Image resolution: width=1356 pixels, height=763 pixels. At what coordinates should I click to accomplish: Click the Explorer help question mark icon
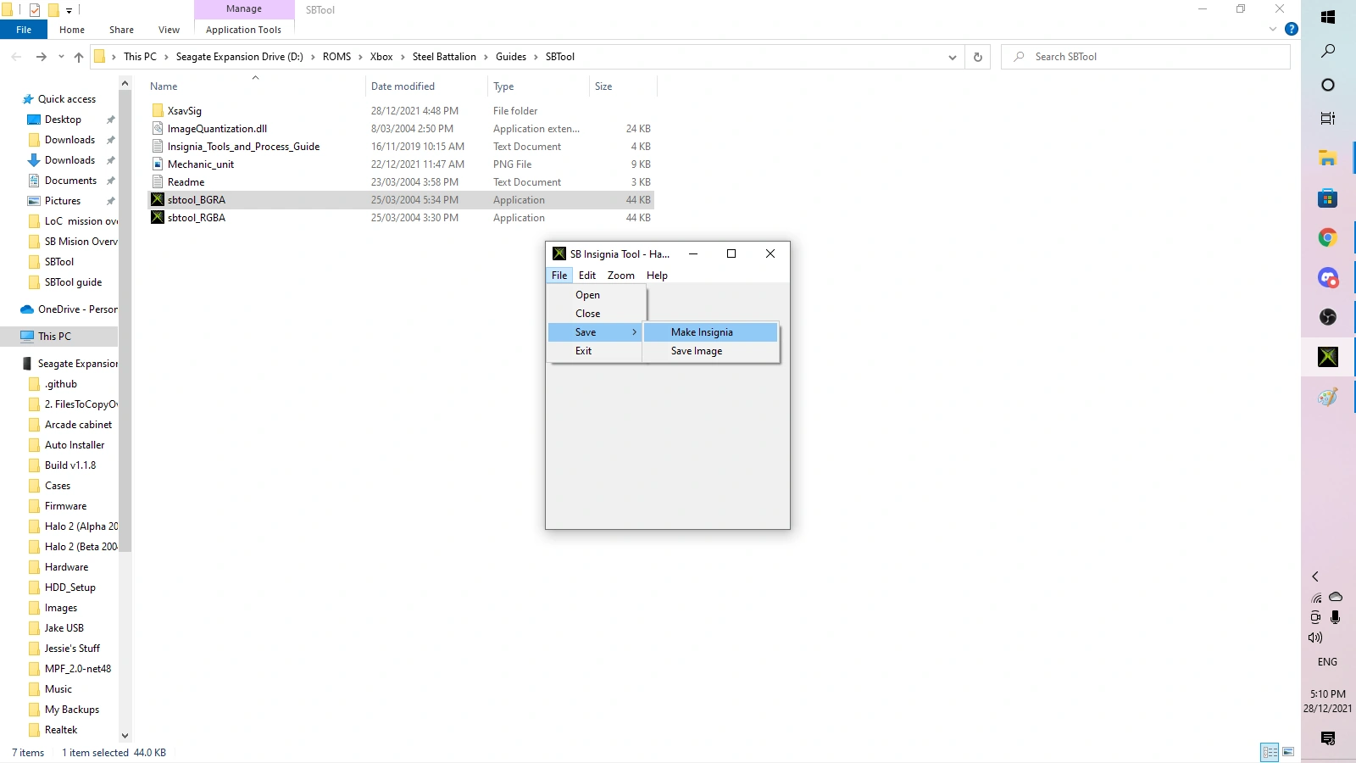tap(1292, 29)
